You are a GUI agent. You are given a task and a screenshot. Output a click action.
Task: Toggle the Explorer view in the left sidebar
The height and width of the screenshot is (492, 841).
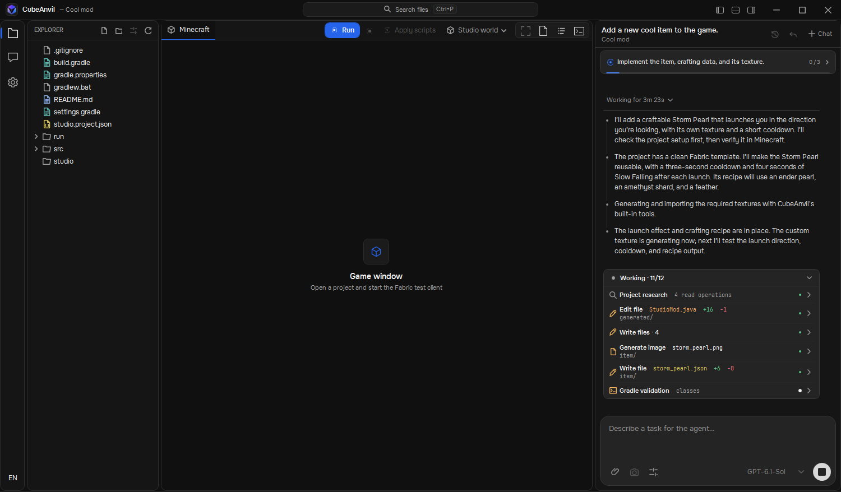(13, 34)
